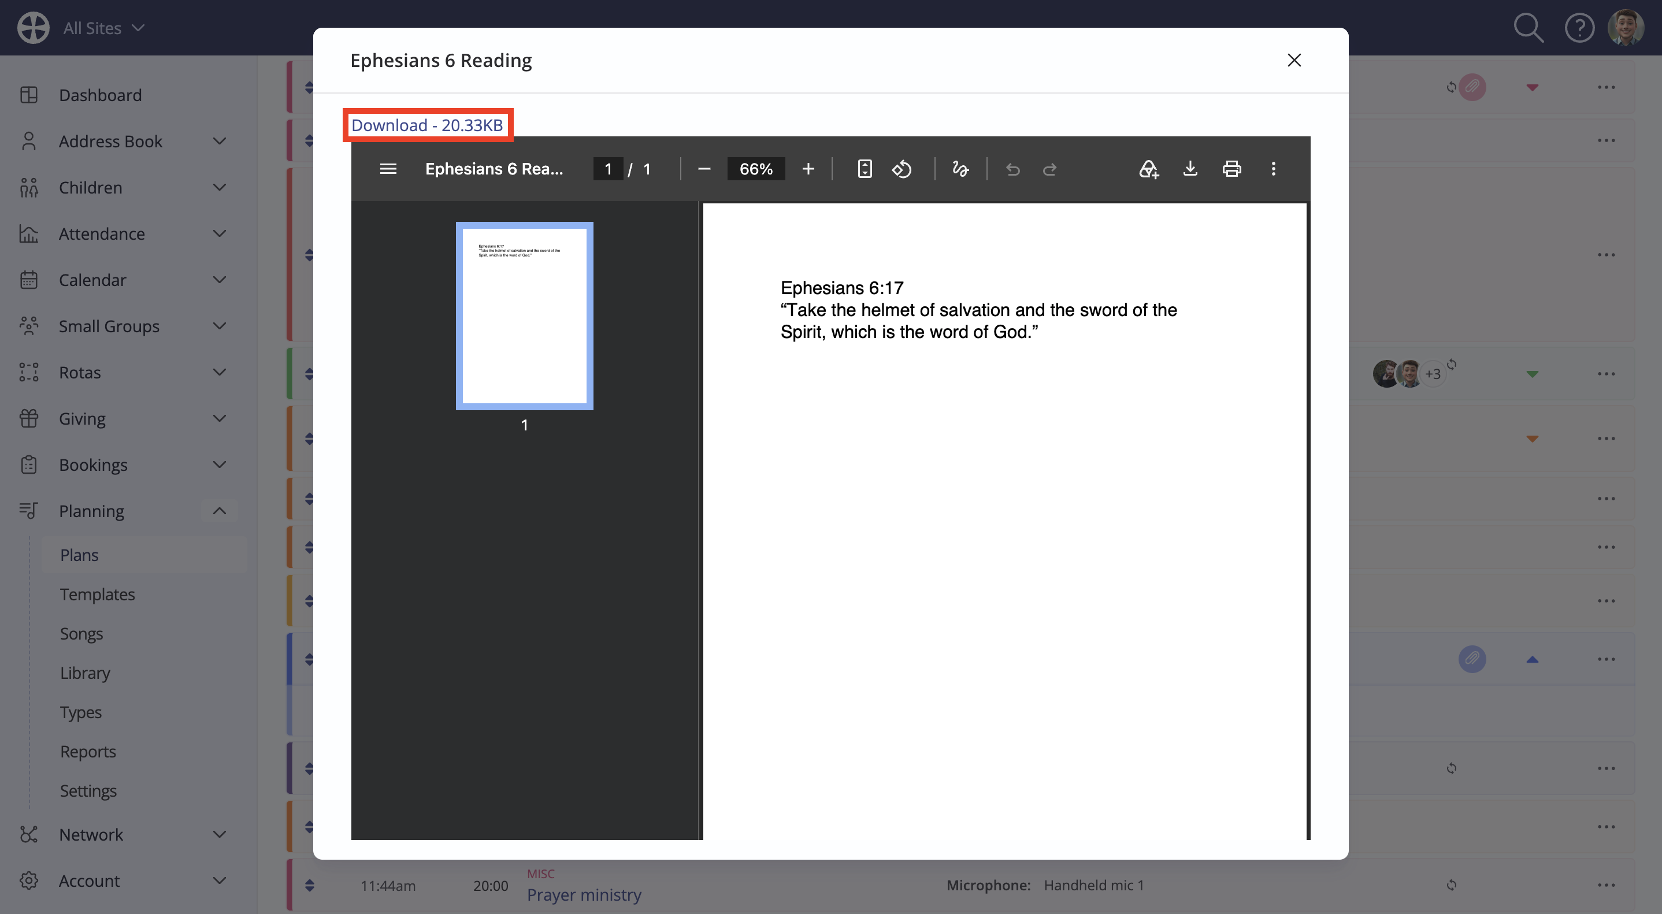This screenshot has height=914, width=1662.
Task: Click the Download - 20.33KB link
Action: [427, 125]
